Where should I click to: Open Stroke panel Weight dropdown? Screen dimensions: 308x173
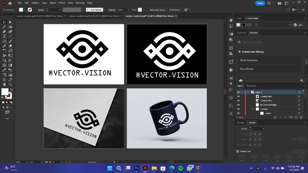tap(264, 129)
